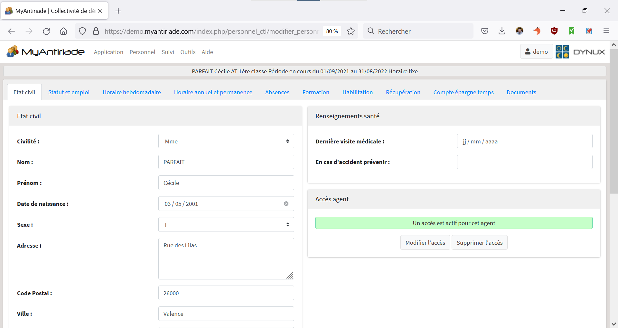Viewport: 618px width, 328px height.
Task: Click the forward navigation arrow
Action: click(29, 31)
